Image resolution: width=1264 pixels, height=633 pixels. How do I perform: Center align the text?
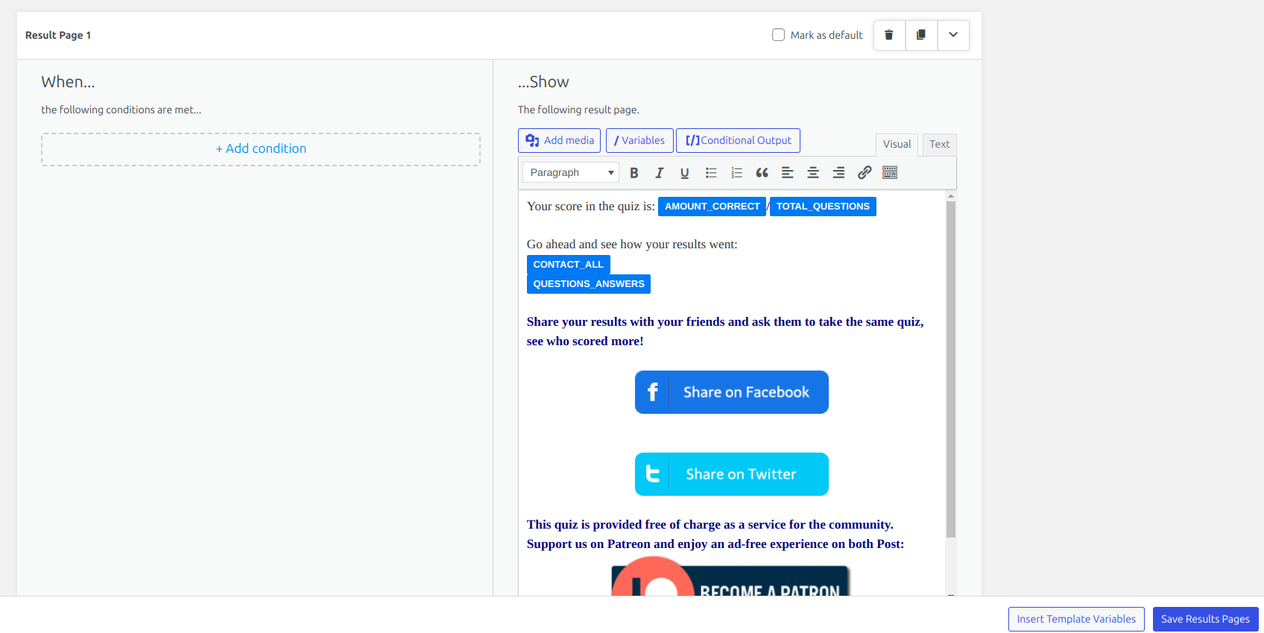click(813, 173)
